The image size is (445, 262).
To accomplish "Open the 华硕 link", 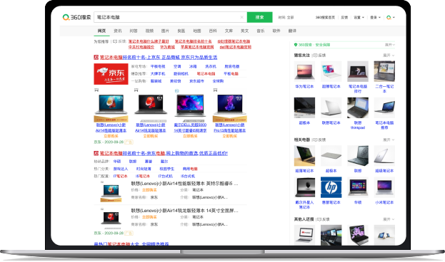I will (x=358, y=203).
